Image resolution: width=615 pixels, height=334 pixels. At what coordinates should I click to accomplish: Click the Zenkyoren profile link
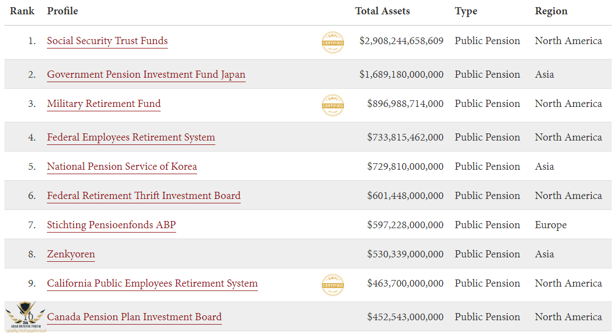coord(71,254)
